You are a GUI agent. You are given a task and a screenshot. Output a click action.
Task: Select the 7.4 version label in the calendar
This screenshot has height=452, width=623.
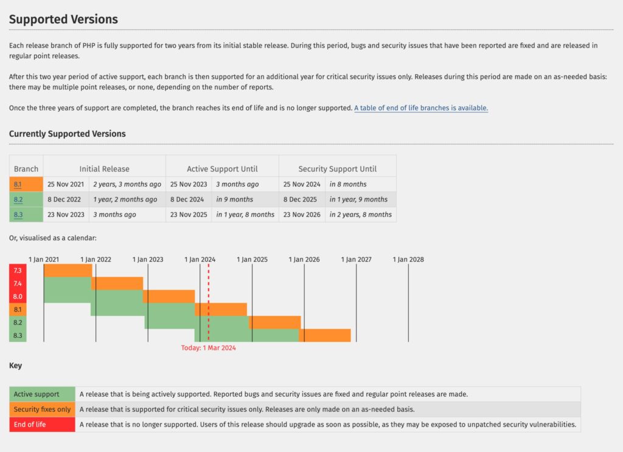(x=18, y=283)
